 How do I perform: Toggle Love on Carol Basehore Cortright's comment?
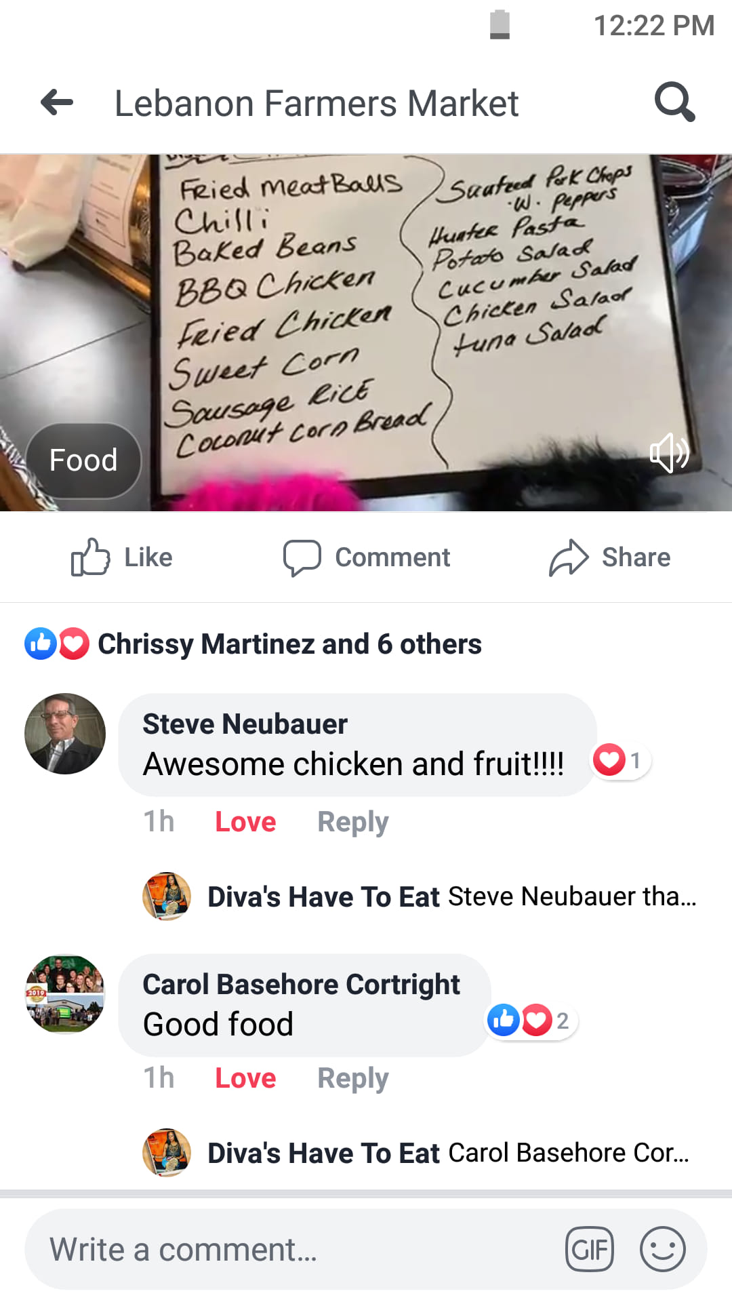coord(245,1078)
